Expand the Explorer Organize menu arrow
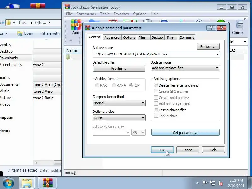This screenshot has height=189, width=252. tap(6, 33)
